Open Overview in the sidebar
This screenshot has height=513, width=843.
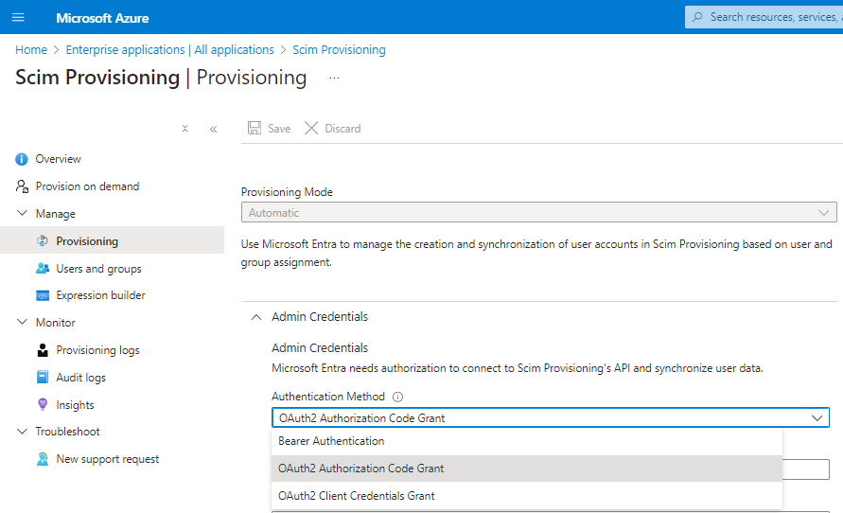point(58,159)
